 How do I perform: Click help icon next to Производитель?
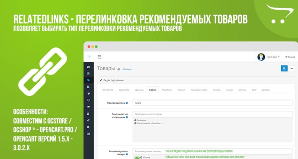point(127,103)
